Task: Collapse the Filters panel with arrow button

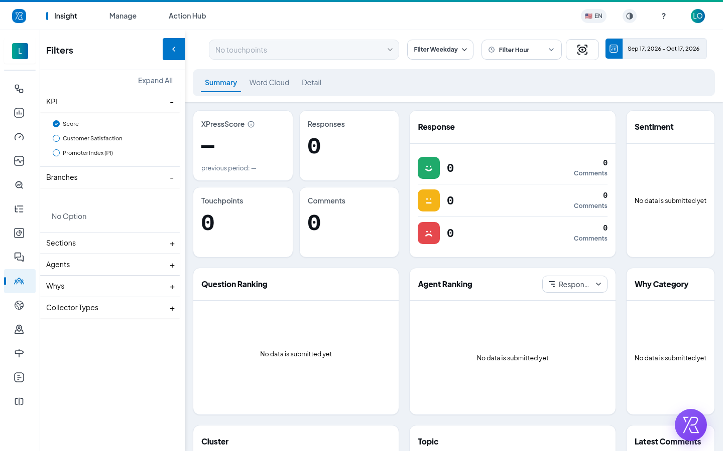Action: point(174,49)
